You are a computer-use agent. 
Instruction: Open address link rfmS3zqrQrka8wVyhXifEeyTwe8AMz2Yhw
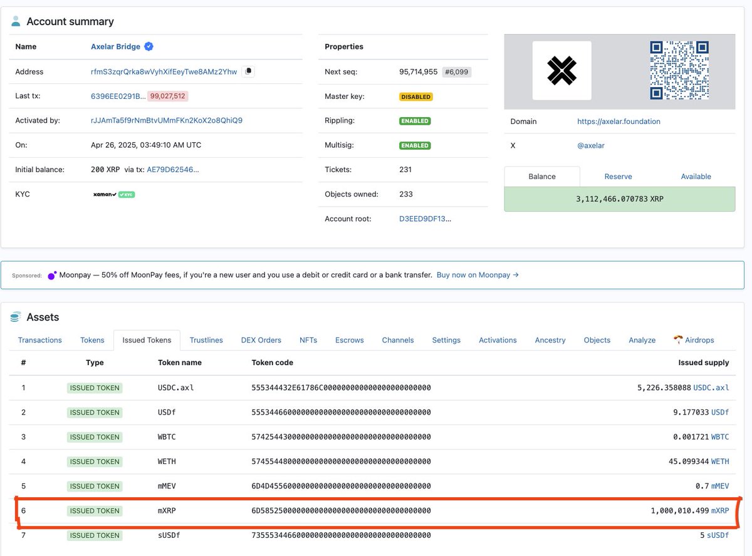(x=164, y=71)
